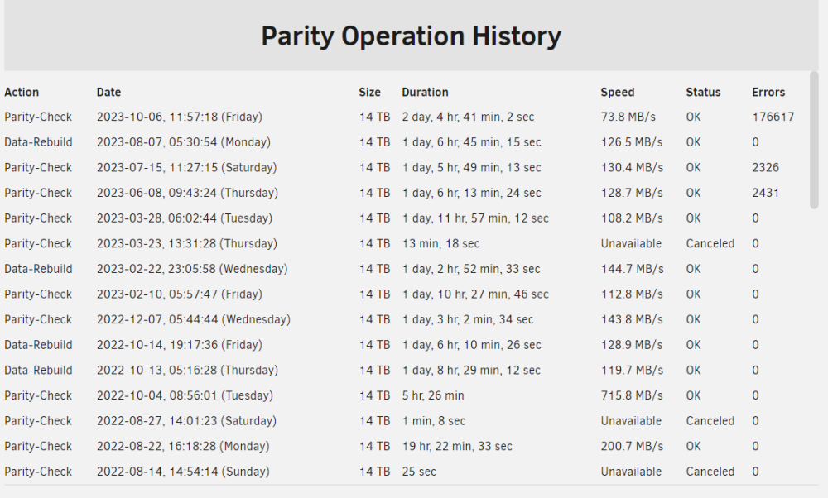Select the date 2022-10-13, 05:16:28 (Thursday)
Screen dimensions: 828x498
point(187,370)
